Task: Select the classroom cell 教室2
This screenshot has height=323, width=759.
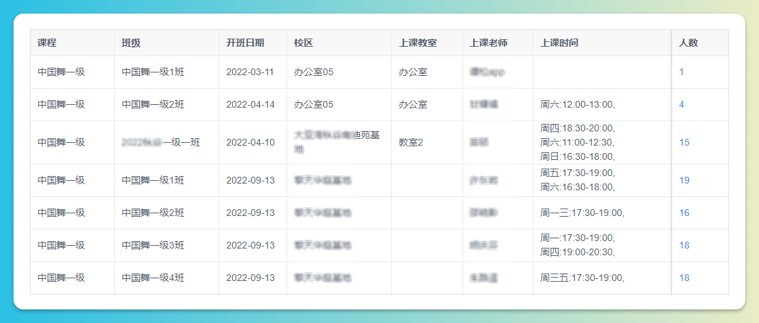Action: [x=411, y=142]
